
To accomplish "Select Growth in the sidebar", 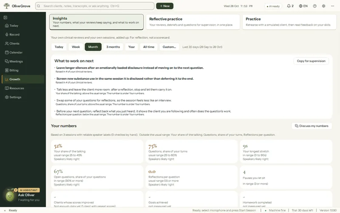I will 23,79.
